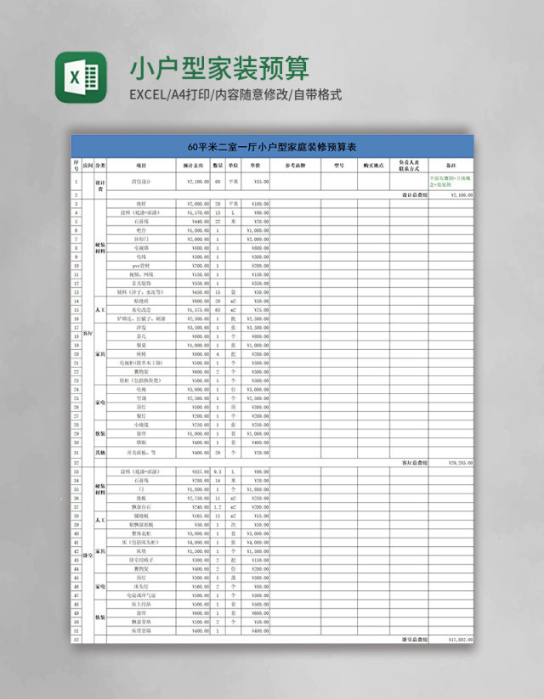Select the 负责人及联系方式 column header

click(x=409, y=166)
